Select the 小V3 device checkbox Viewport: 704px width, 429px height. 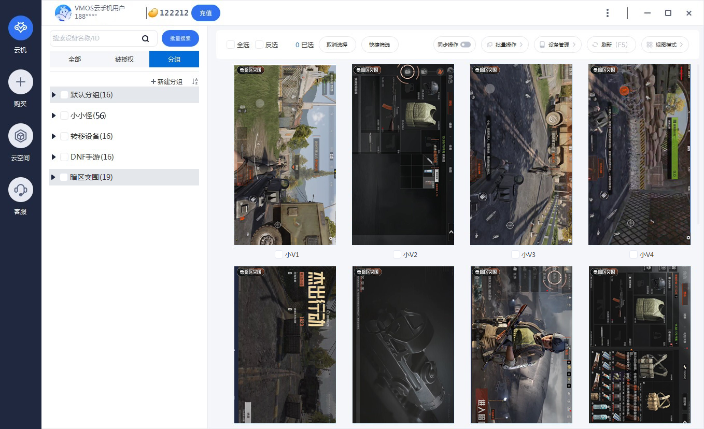tap(515, 254)
